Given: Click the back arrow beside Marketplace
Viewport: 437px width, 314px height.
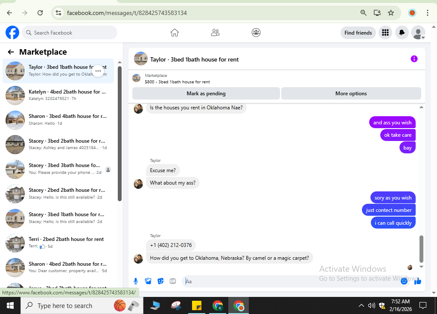Looking at the screenshot, I should [11, 52].
